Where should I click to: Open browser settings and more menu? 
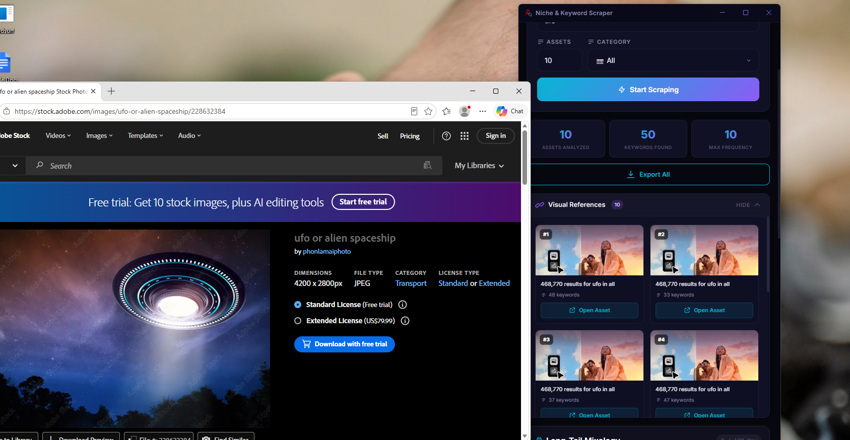483,111
